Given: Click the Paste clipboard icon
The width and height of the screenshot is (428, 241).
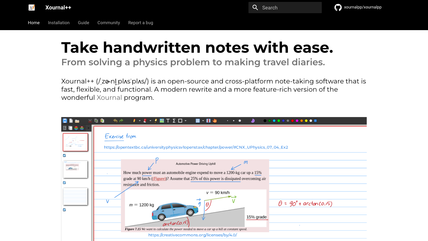Looking at the screenshot, I should pos(102,121).
